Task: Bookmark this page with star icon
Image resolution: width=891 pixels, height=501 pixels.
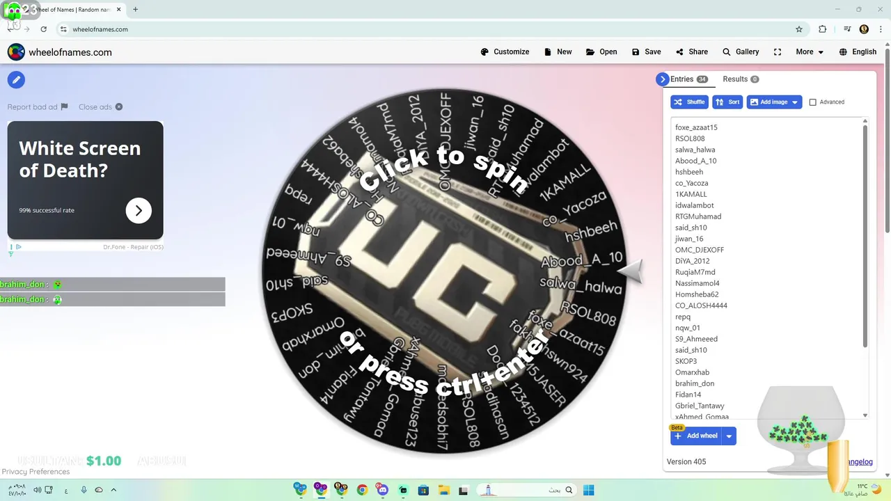Action: (x=799, y=29)
